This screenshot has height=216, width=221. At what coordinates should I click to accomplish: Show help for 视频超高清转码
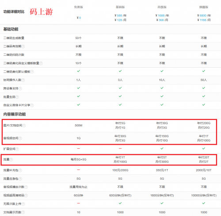pyautogui.click(x=26, y=196)
